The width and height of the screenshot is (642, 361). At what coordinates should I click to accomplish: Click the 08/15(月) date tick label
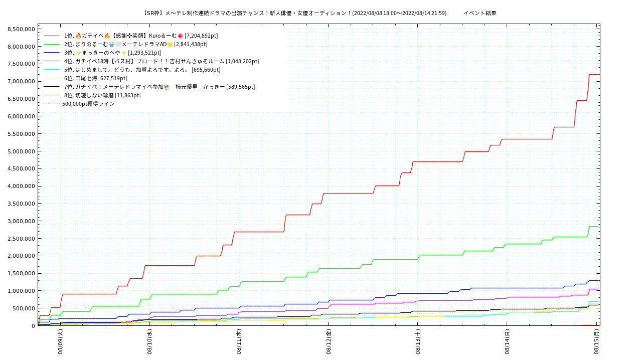point(596,342)
